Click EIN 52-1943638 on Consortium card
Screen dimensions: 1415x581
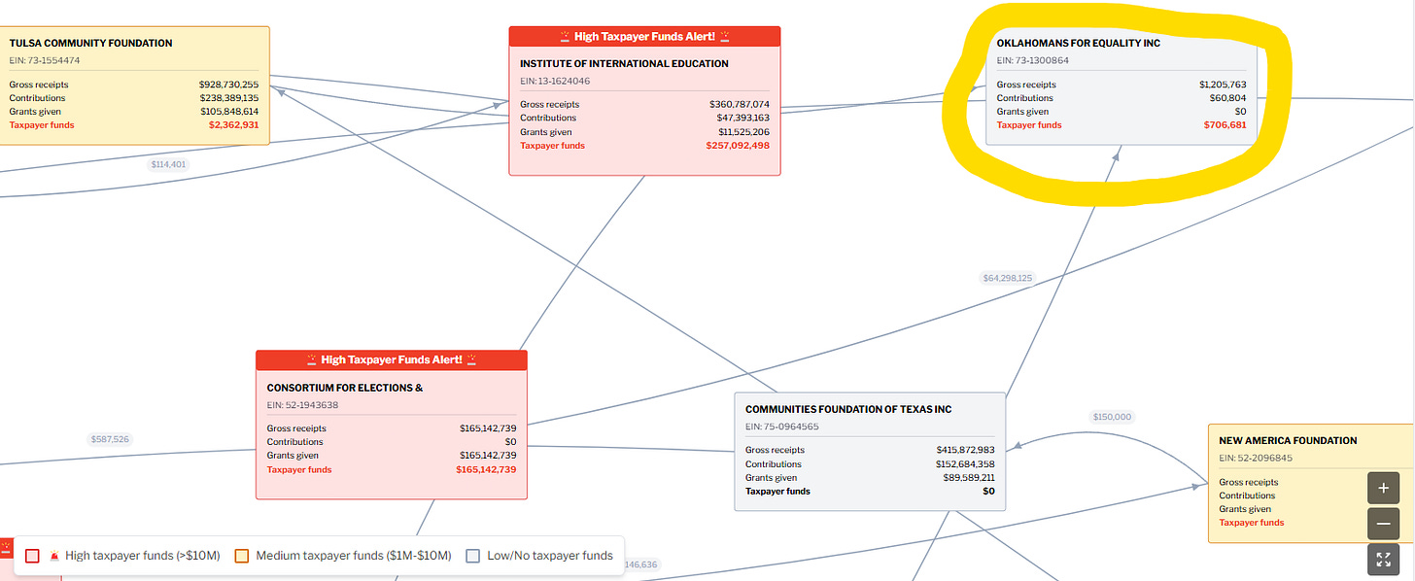pyautogui.click(x=303, y=405)
